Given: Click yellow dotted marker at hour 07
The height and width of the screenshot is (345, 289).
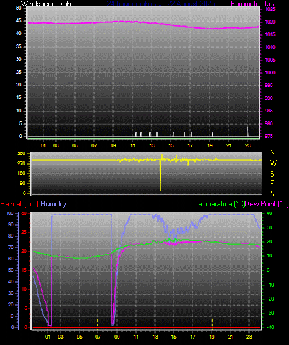Looking at the screenshot, I should point(98,323).
